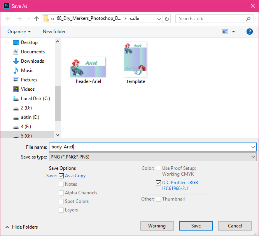This screenshot has height=236, width=259.
Task: Select Downloads in navigation pane
Action: click(32, 61)
